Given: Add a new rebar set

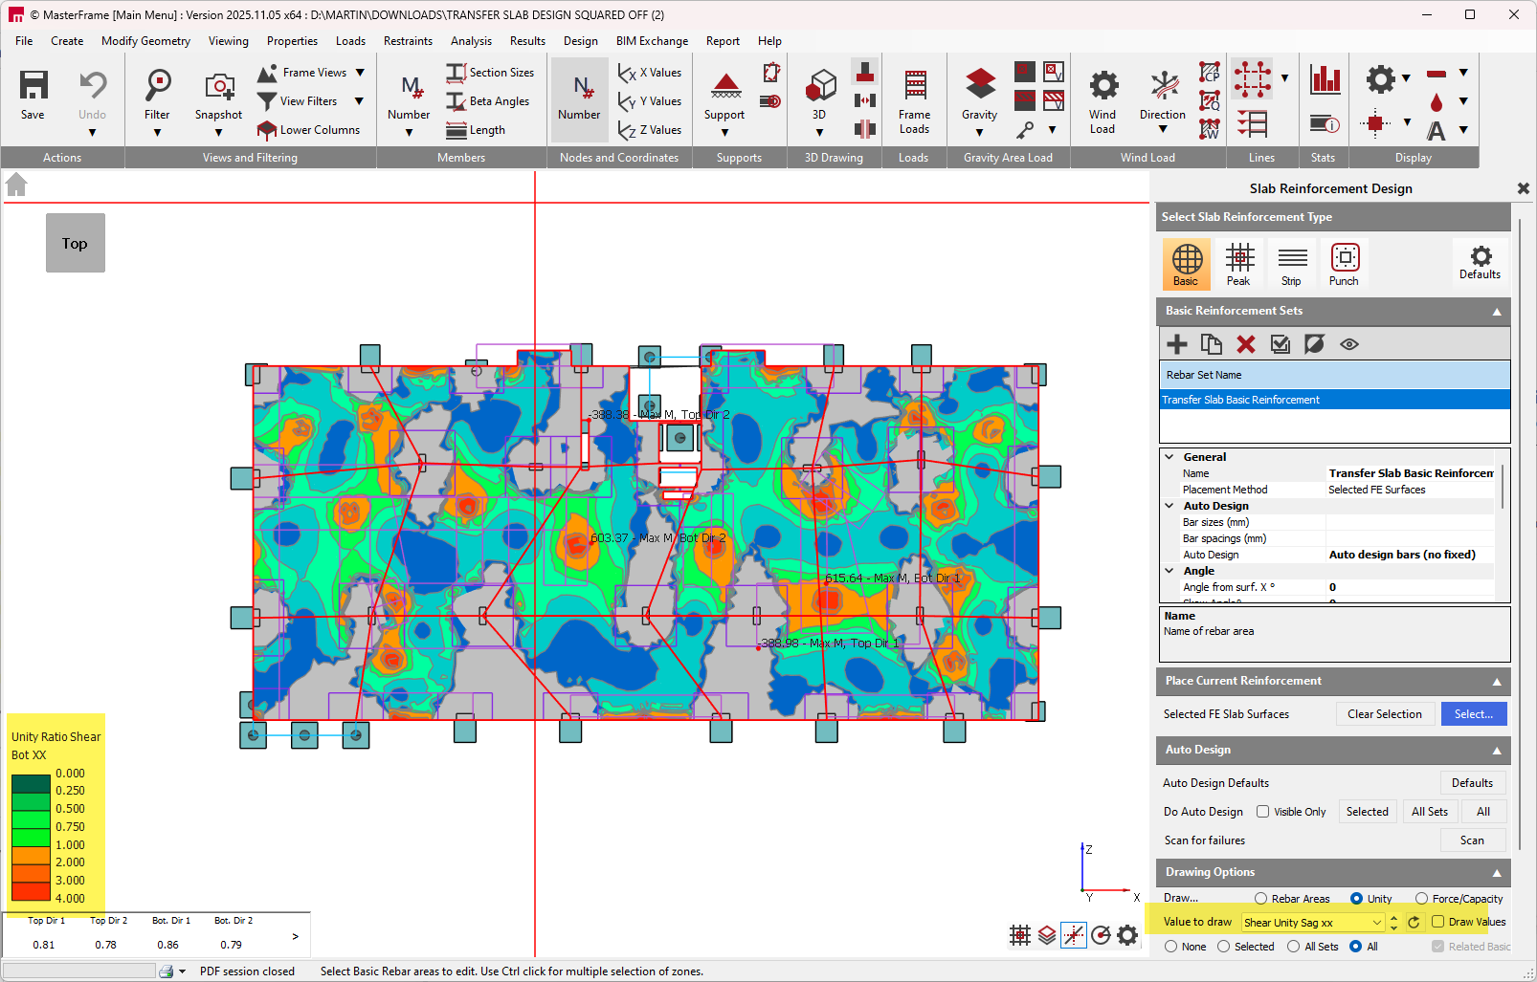Looking at the screenshot, I should (1177, 344).
